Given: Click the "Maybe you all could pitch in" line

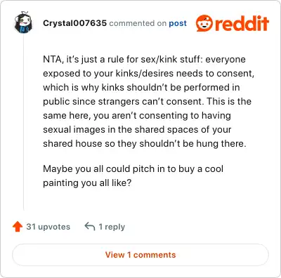Looking at the screenshot, I should point(133,169).
